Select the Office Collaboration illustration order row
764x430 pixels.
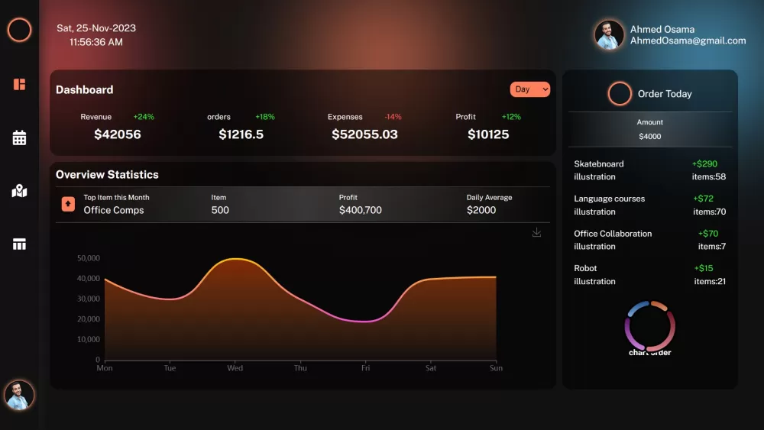click(649, 240)
